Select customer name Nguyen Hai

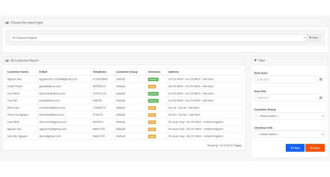14,129
